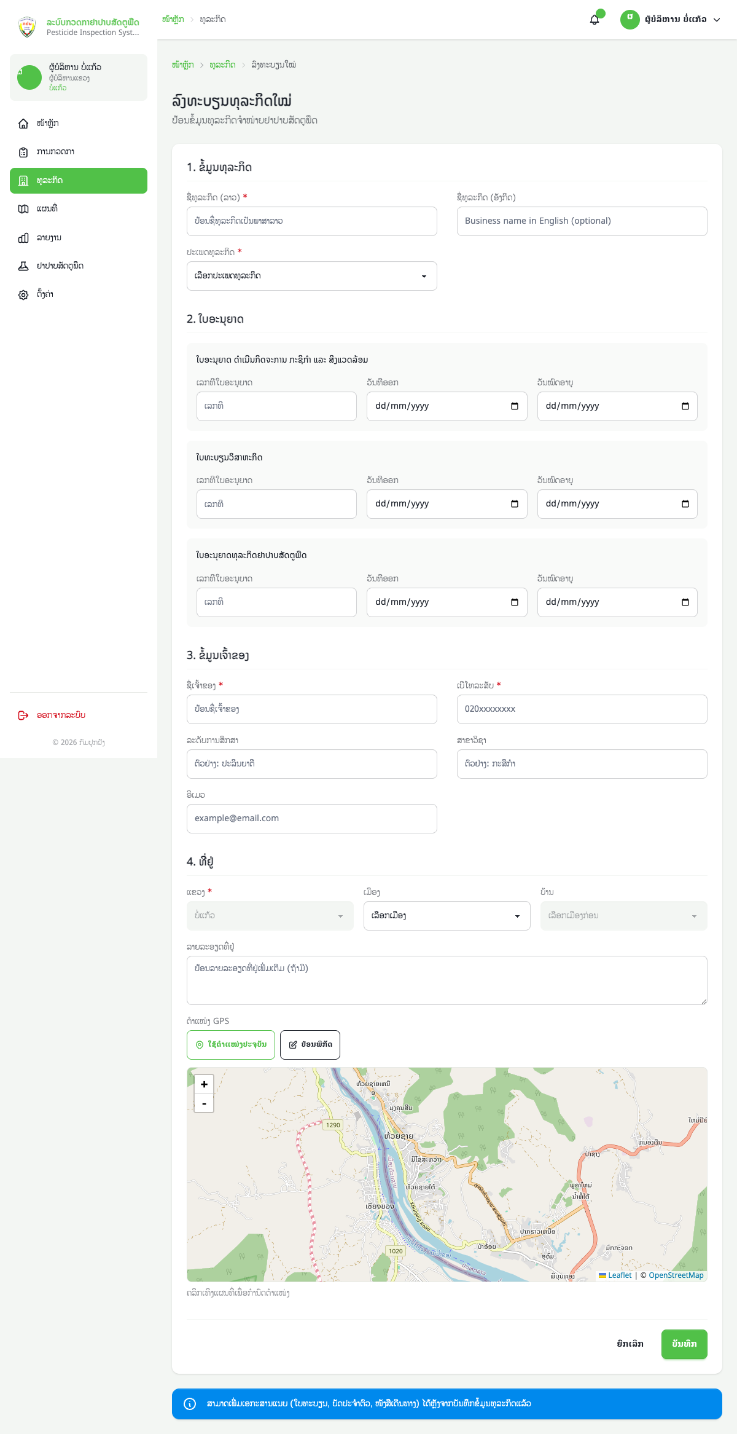Image resolution: width=737 pixels, height=1434 pixels.
Task: Expand the district selection dropdown
Action: pos(446,916)
